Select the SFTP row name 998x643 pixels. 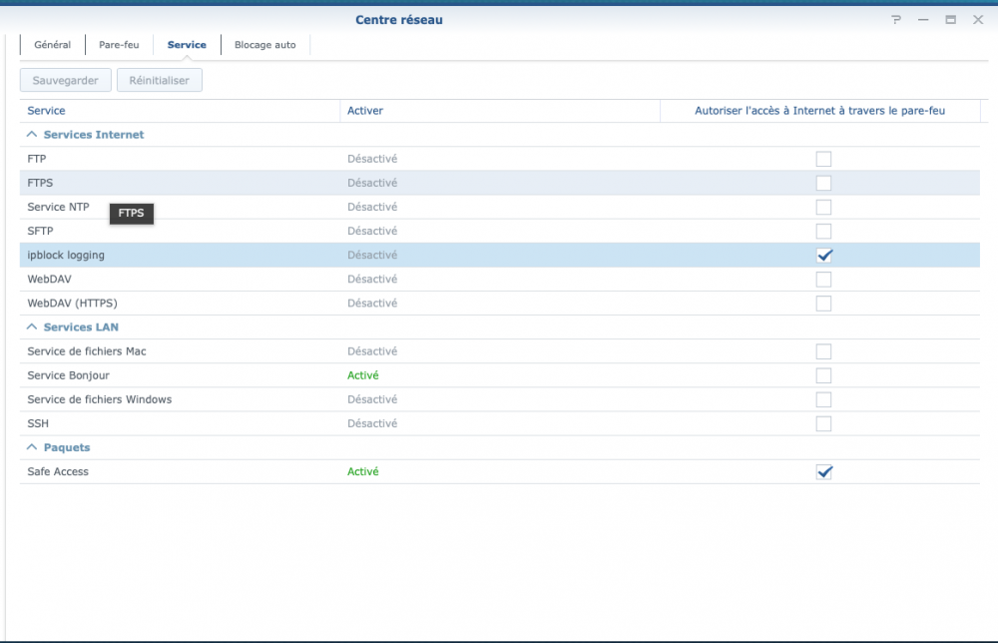40,231
